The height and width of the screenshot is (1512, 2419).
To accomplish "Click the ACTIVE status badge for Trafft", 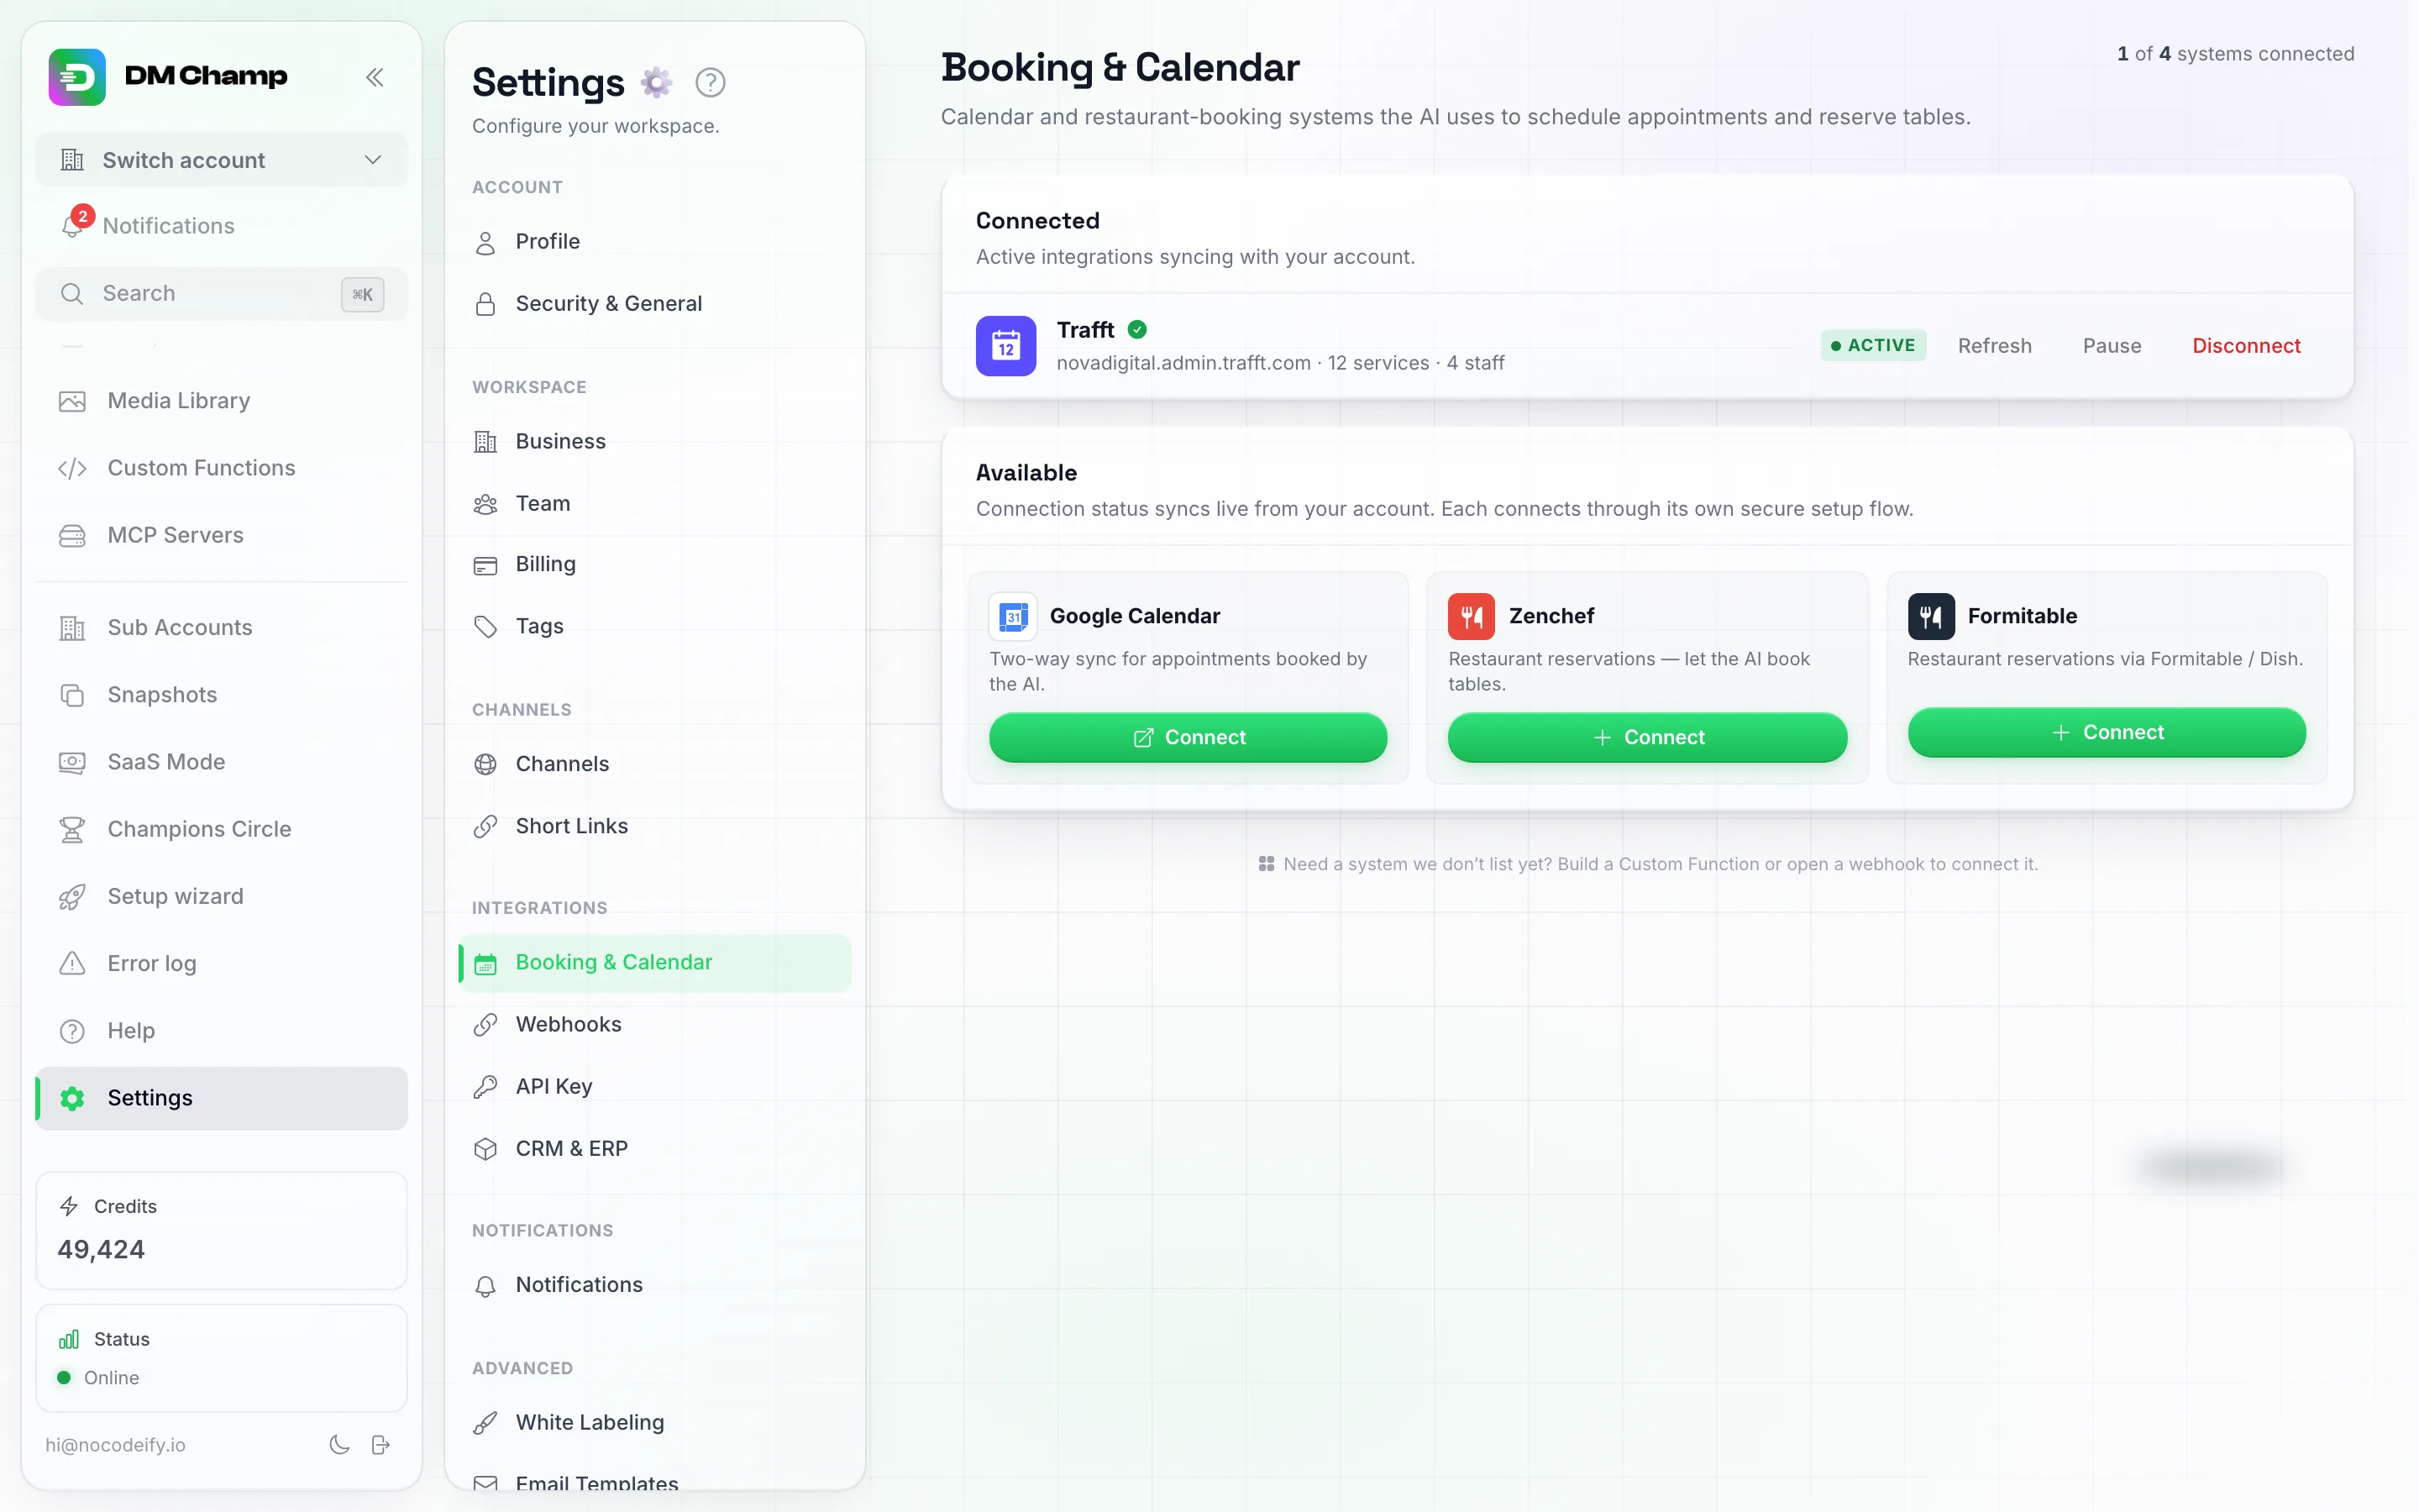I will coord(1873,346).
